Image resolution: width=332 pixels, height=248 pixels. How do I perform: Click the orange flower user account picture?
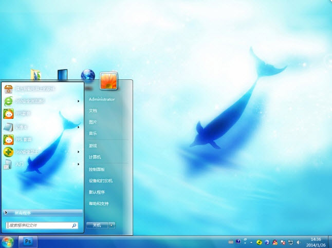click(108, 81)
